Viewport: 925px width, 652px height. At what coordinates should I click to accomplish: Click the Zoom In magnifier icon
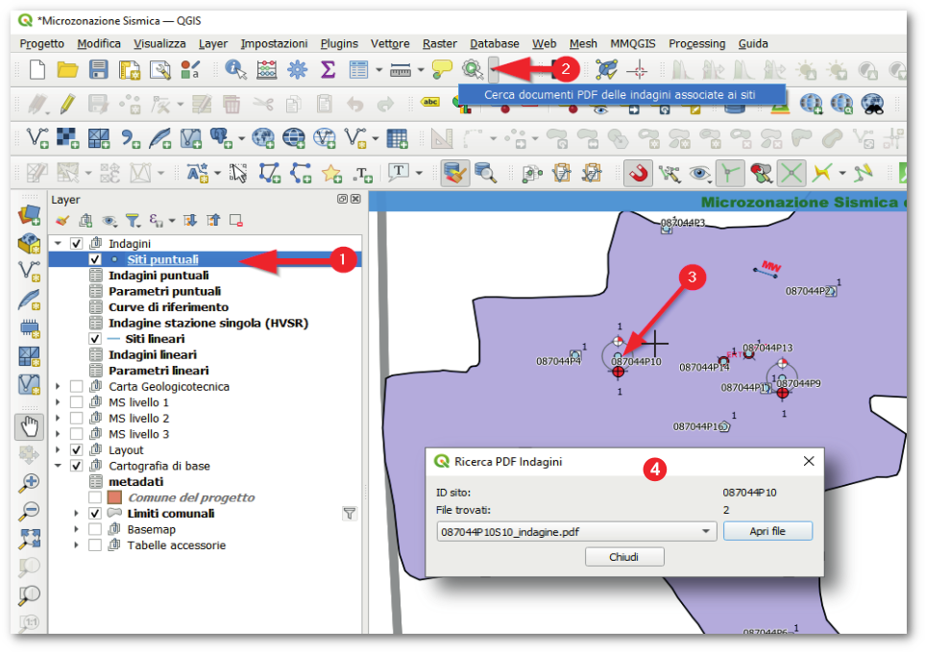29,483
